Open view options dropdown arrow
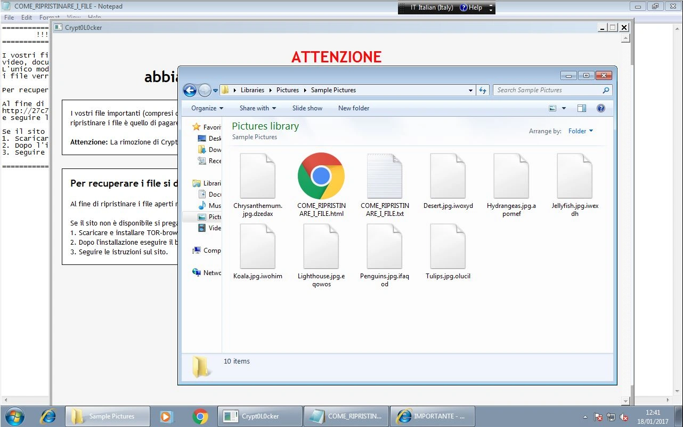The width and height of the screenshot is (683, 427). 564,108
